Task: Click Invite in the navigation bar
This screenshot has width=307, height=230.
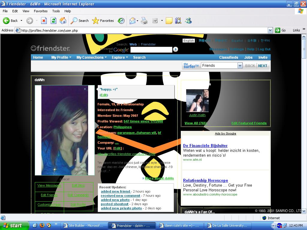Action: [263, 57]
